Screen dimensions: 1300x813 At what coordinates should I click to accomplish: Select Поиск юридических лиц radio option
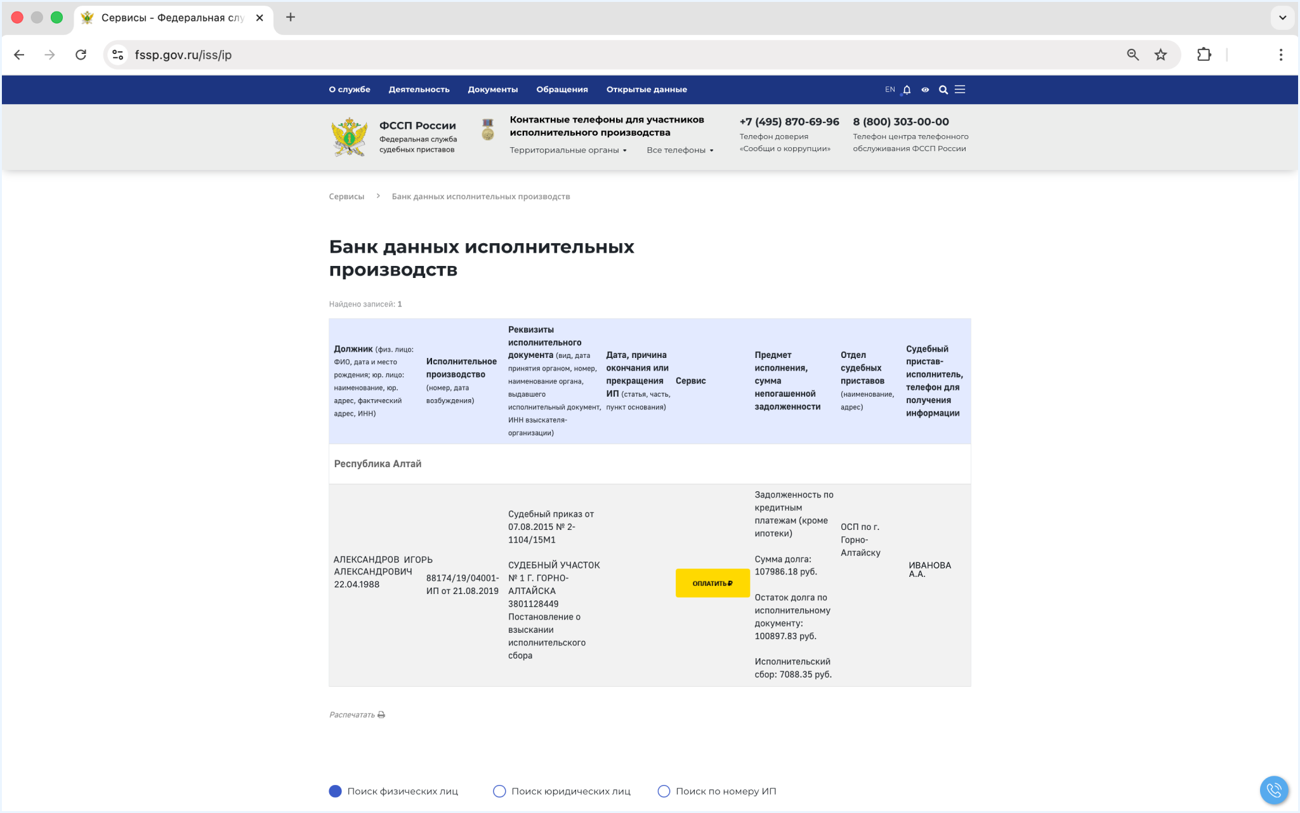point(499,791)
